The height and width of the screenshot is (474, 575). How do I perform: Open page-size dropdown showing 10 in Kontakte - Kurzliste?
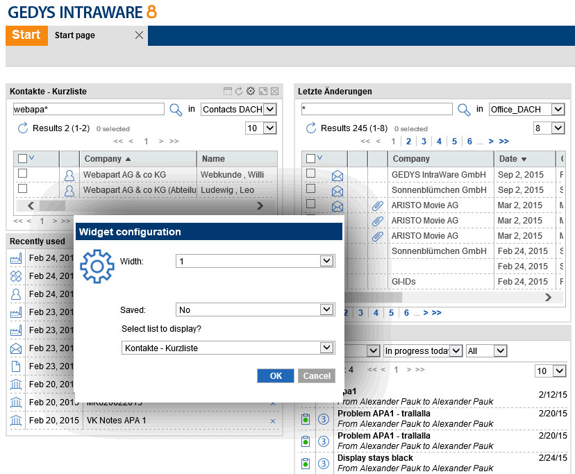point(260,128)
